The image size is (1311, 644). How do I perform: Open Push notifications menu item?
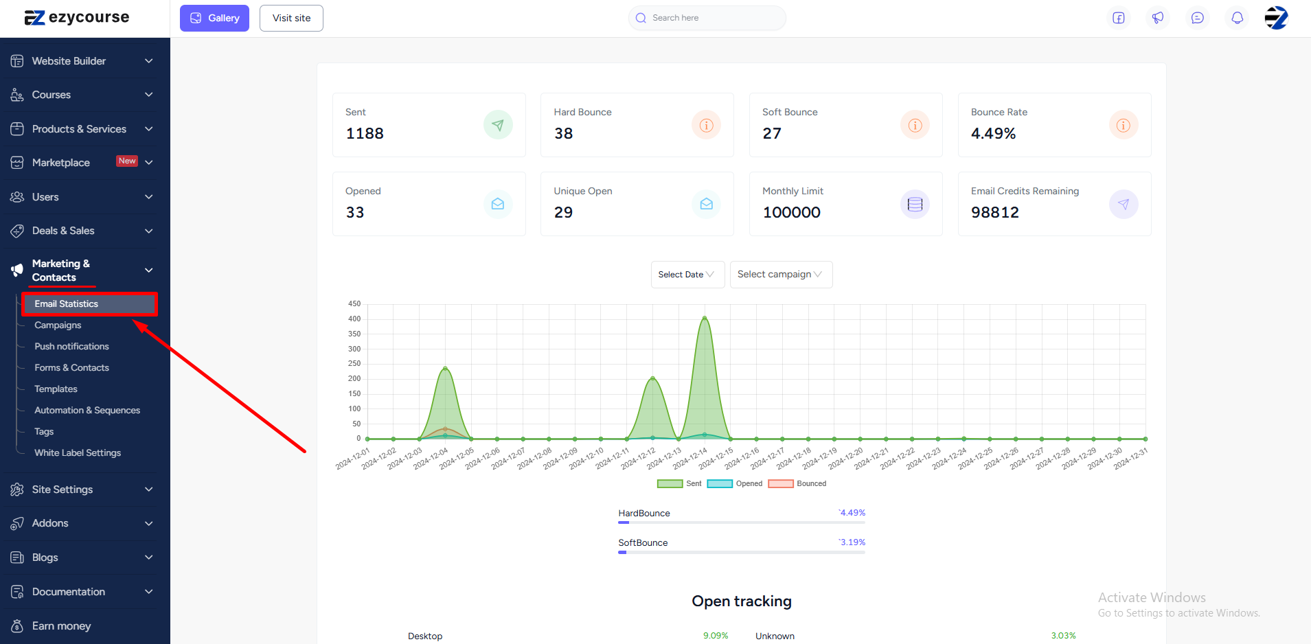(x=71, y=347)
